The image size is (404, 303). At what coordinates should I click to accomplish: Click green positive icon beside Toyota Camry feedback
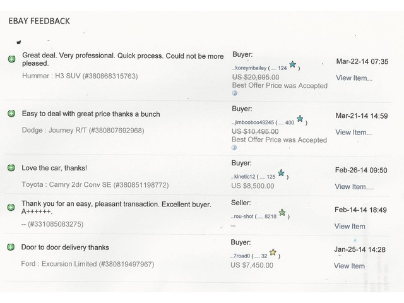(x=11, y=168)
